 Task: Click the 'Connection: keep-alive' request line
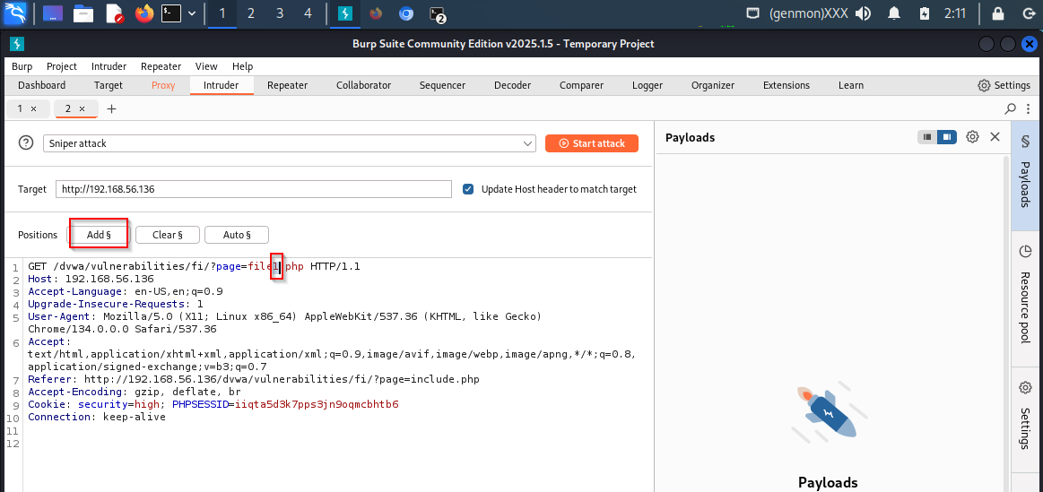pyautogui.click(x=97, y=417)
